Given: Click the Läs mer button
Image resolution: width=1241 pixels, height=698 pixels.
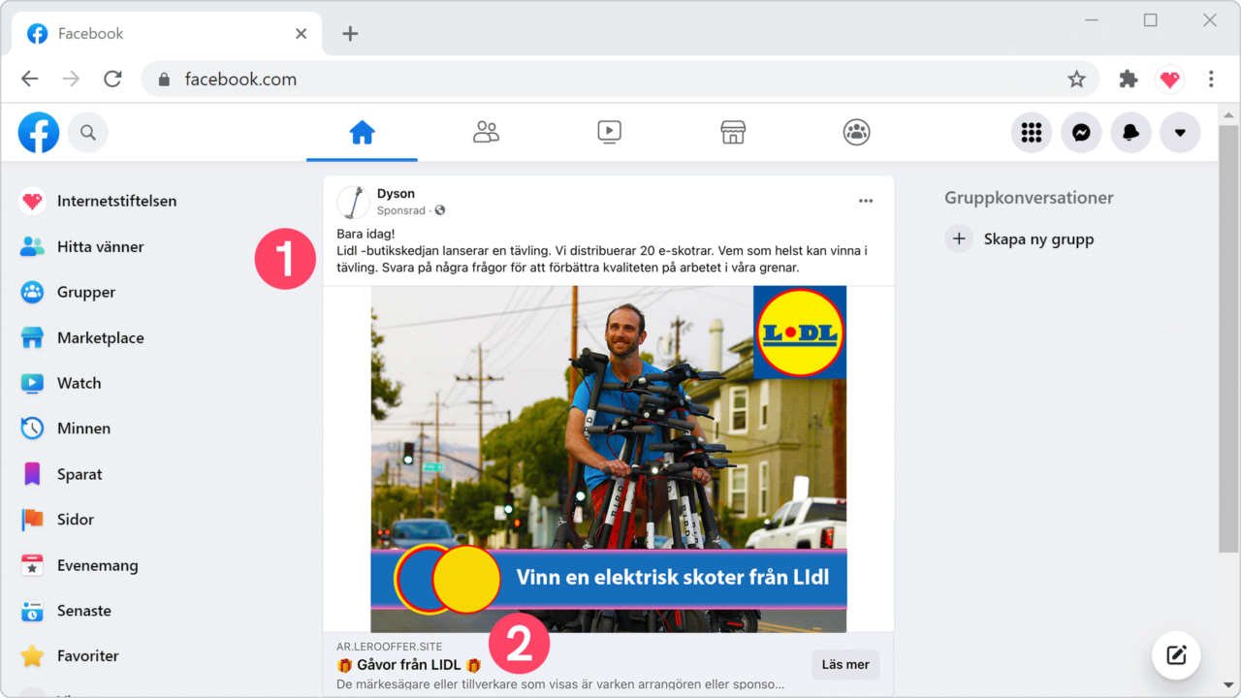Looking at the screenshot, I should pos(845,664).
